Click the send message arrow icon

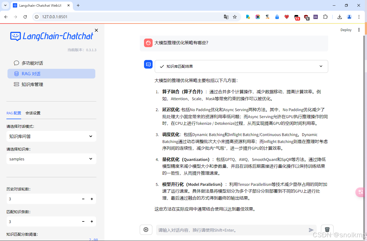[311, 230]
